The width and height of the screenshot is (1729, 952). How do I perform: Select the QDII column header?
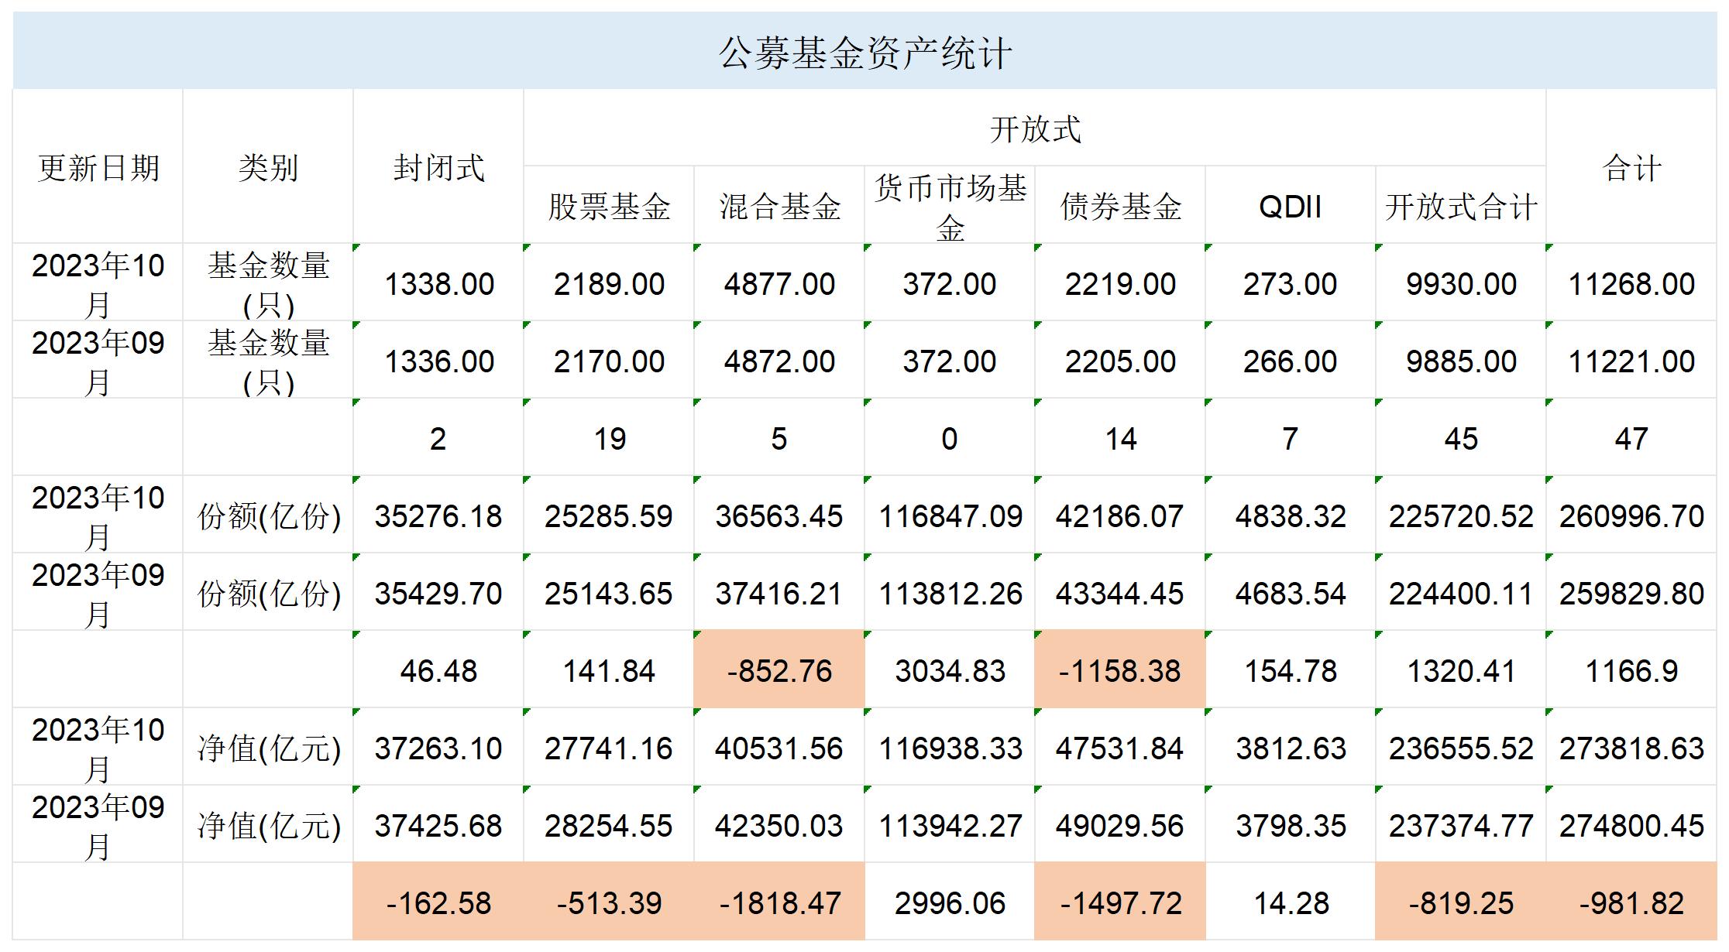[x=1291, y=206]
